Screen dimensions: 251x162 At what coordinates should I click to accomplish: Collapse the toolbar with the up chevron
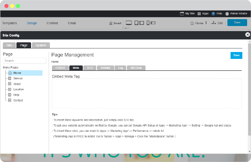pos(126,28)
